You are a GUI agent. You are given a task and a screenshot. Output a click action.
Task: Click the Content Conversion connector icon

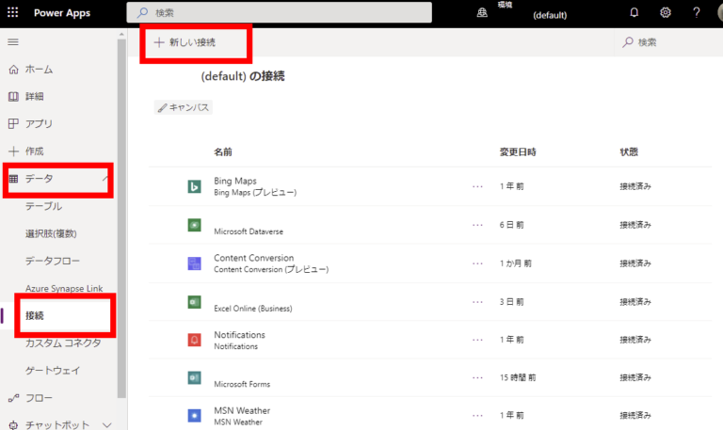[194, 263]
